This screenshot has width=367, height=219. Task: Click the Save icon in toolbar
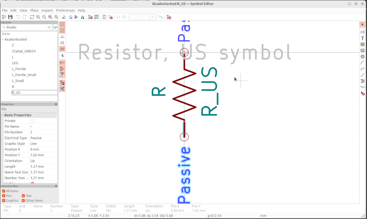coord(10,17)
